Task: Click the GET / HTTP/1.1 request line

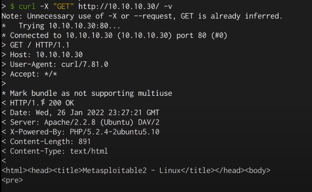Action: [39, 45]
